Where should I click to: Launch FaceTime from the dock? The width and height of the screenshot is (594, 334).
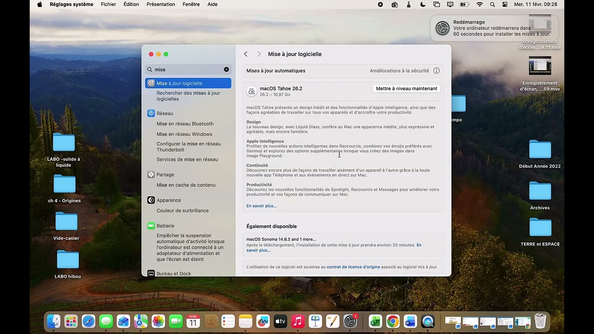[176, 321]
